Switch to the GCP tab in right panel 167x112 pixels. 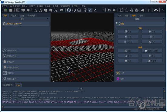tap(119, 15)
